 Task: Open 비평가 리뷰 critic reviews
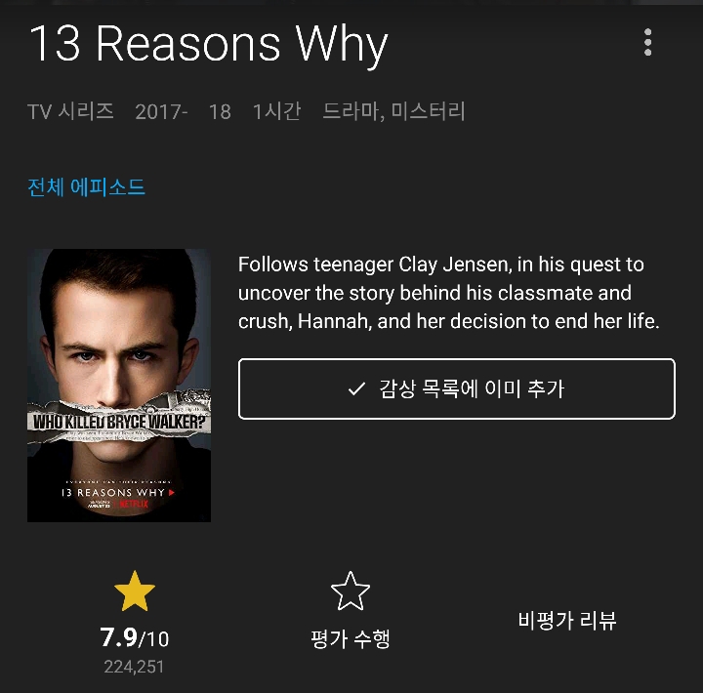567,621
